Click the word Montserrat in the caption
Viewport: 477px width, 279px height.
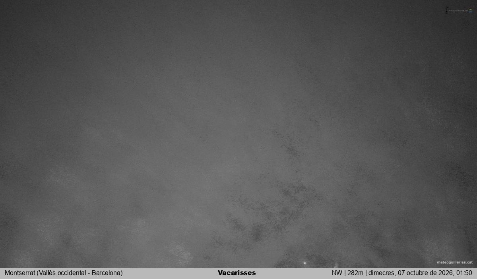(x=20, y=273)
